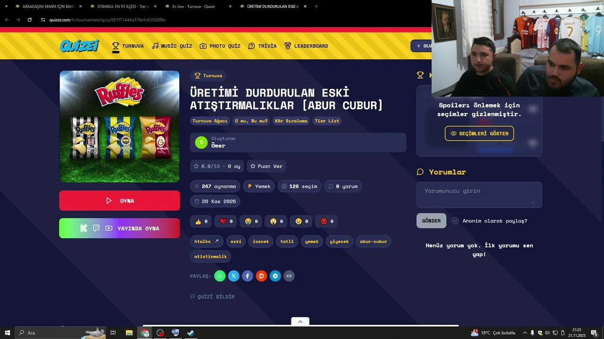Switch to the En Son - Turnuva tab

click(198, 6)
